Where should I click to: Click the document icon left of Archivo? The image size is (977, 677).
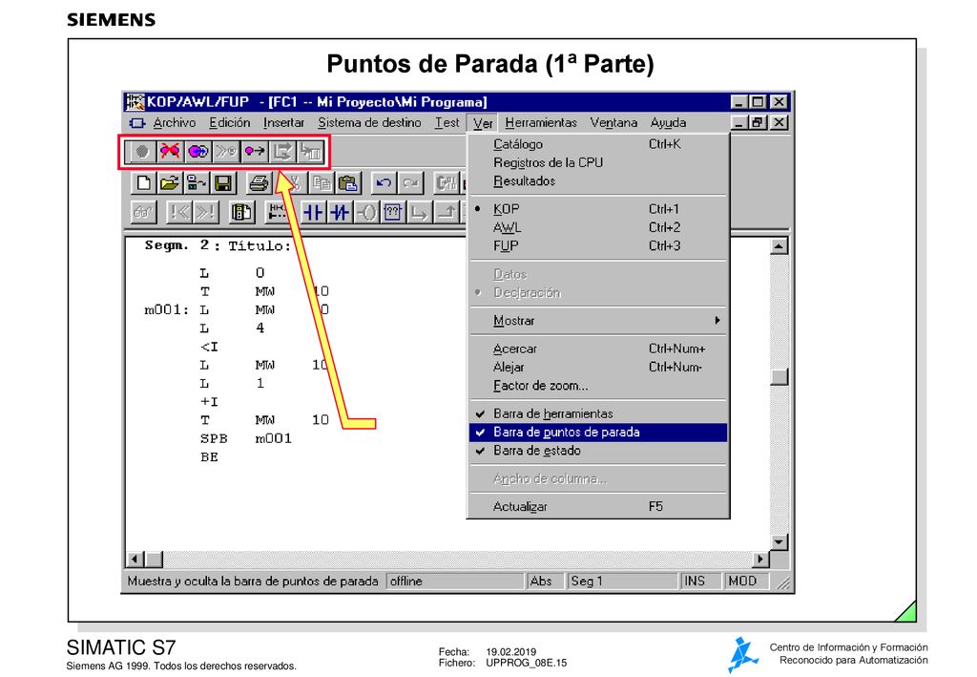click(x=137, y=123)
